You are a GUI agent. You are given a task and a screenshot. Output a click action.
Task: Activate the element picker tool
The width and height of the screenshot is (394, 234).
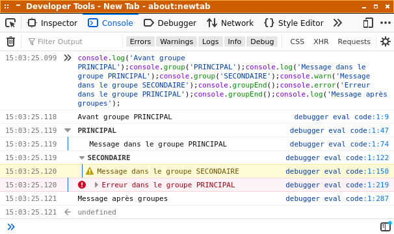[x=10, y=23]
